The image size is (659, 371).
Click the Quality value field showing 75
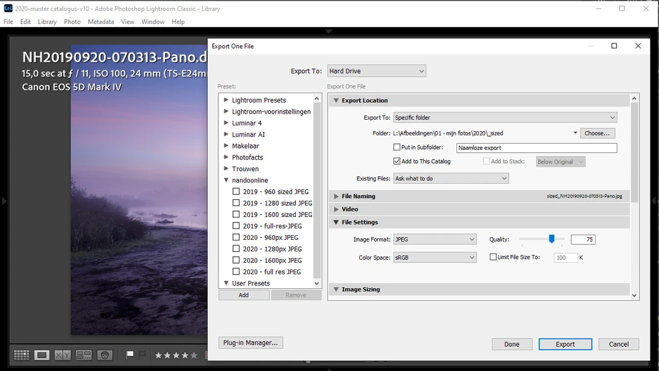583,239
